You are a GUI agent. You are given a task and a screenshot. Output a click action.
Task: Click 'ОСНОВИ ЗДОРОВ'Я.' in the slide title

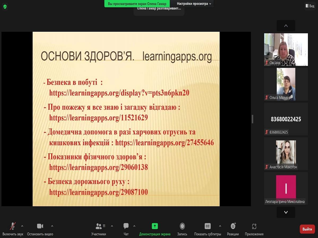[88, 56]
